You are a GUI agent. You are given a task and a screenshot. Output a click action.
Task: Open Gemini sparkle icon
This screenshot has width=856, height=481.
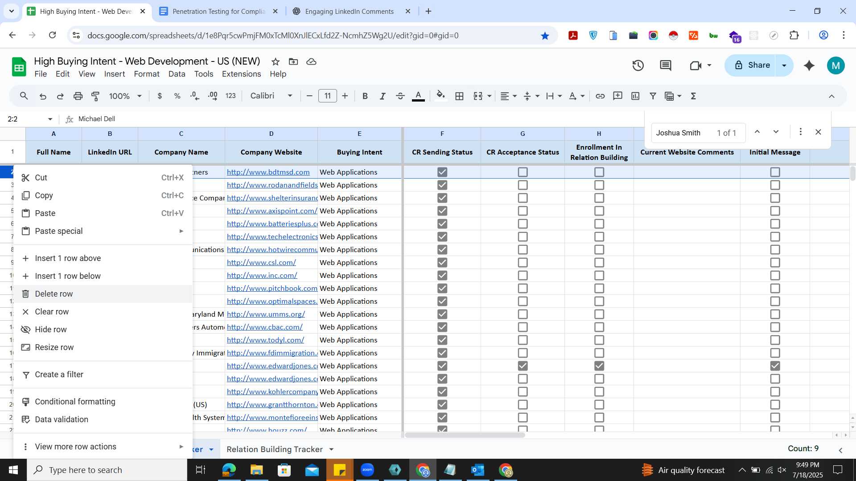pyautogui.click(x=809, y=66)
